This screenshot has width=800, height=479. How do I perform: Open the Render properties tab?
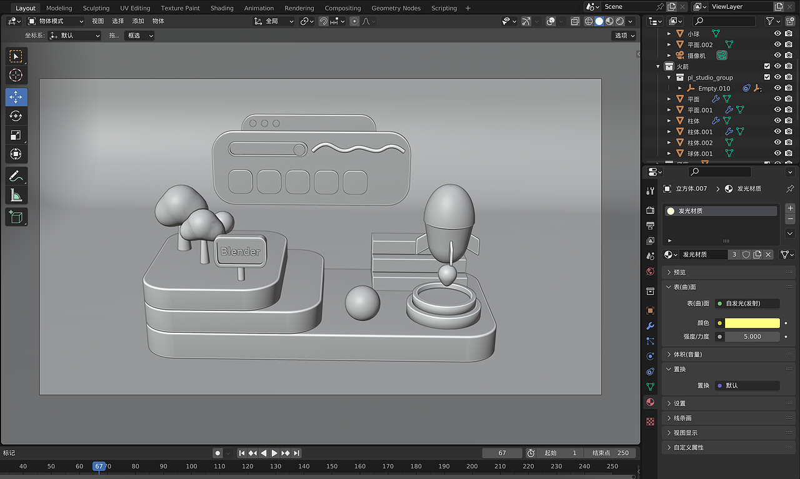tap(651, 210)
